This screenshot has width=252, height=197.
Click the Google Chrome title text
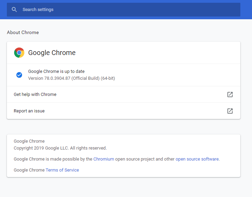(x=52, y=53)
